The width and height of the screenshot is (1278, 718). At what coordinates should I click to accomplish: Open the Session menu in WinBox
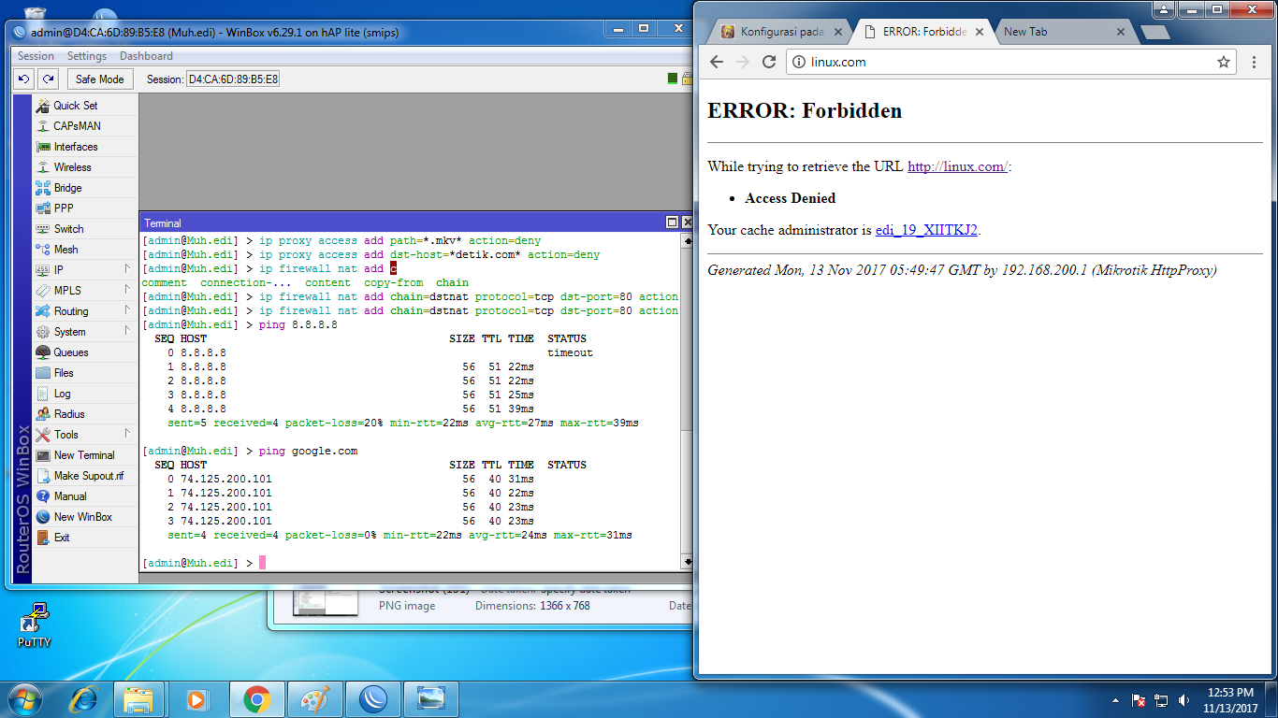(x=36, y=56)
